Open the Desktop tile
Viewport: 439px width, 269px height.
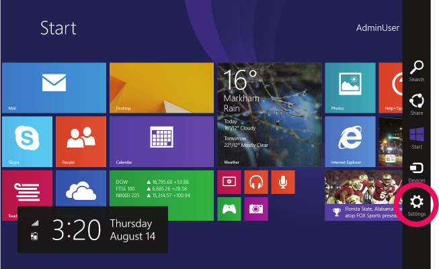click(x=161, y=88)
